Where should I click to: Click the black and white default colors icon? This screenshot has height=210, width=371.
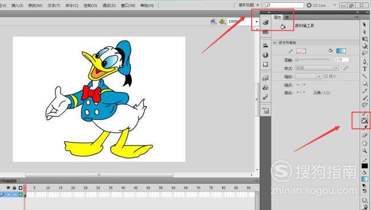(x=364, y=185)
